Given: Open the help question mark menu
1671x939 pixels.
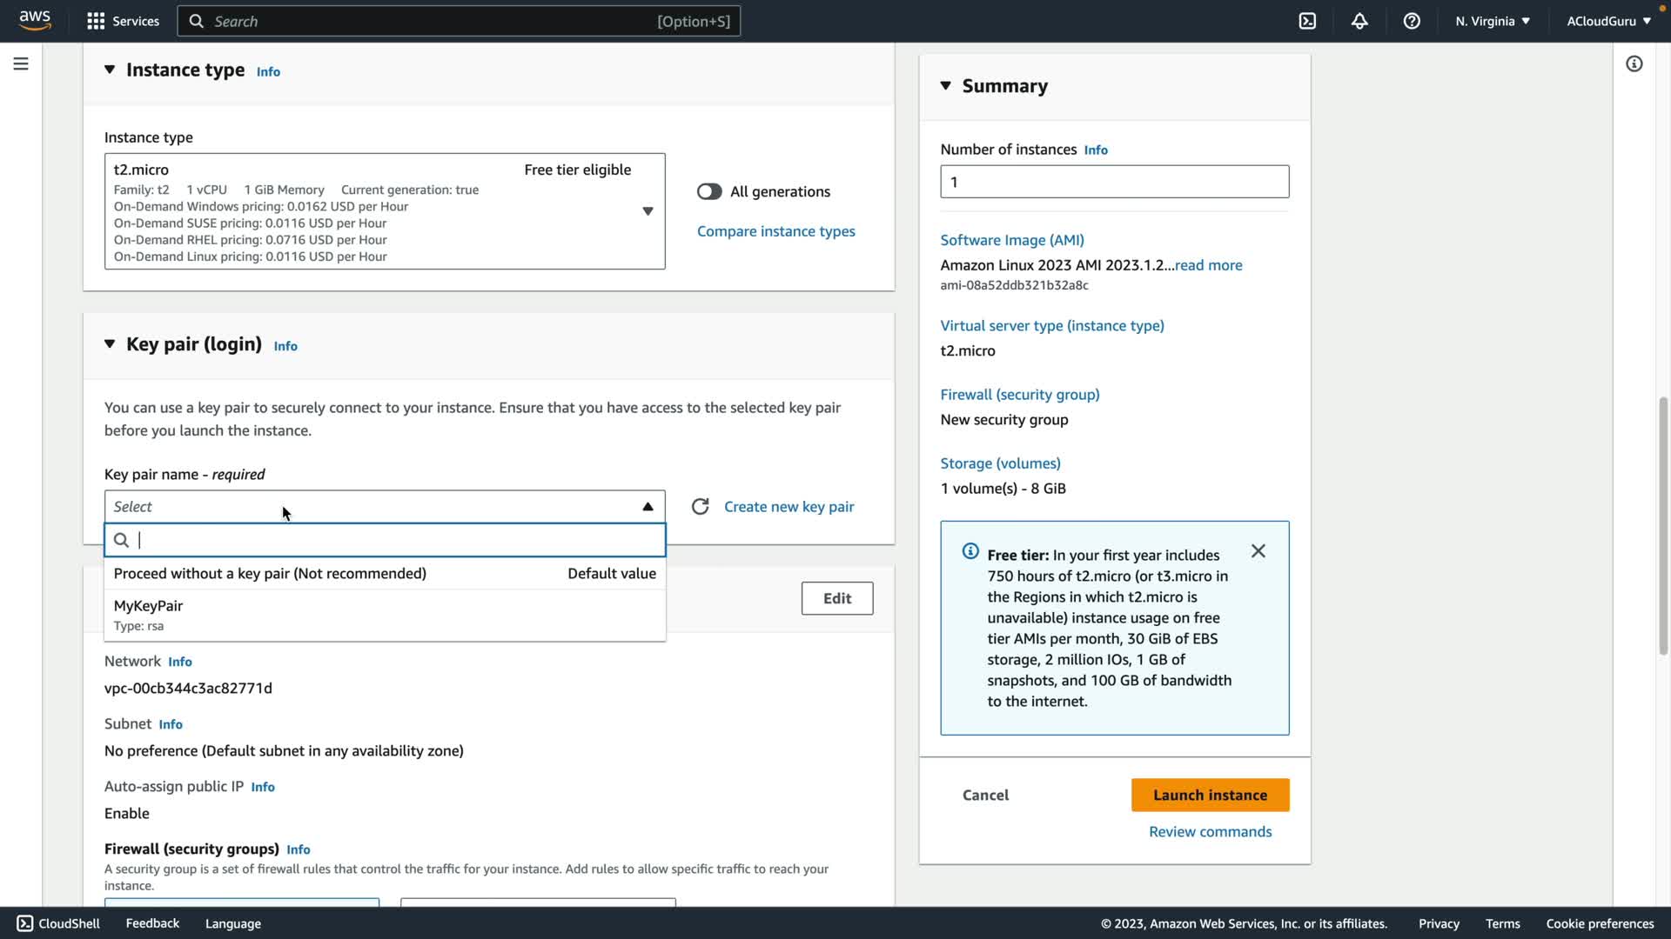Looking at the screenshot, I should (1412, 21).
